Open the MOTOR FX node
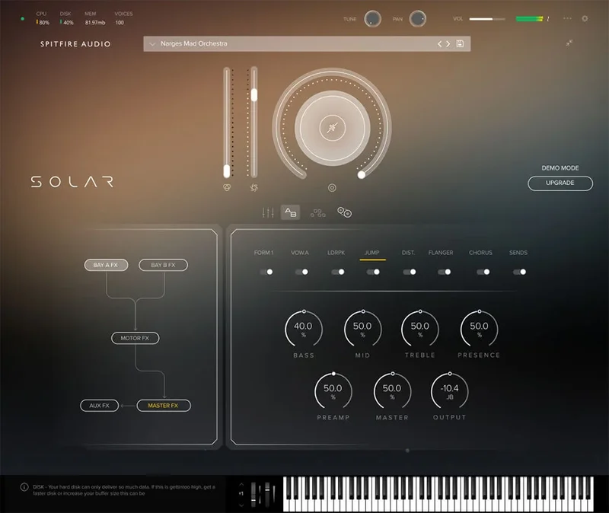609x513 pixels. [x=136, y=338]
